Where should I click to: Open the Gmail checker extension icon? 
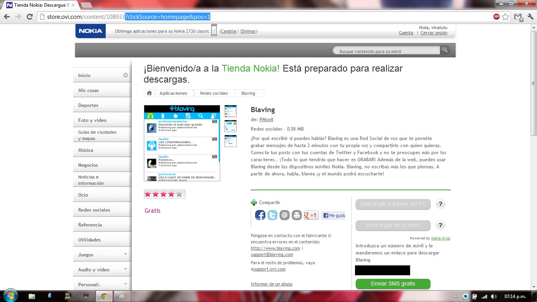tap(519, 17)
